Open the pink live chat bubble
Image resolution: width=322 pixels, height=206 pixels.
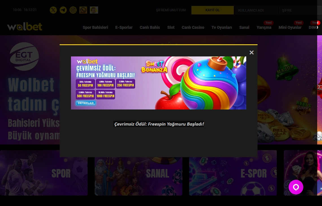point(296,187)
